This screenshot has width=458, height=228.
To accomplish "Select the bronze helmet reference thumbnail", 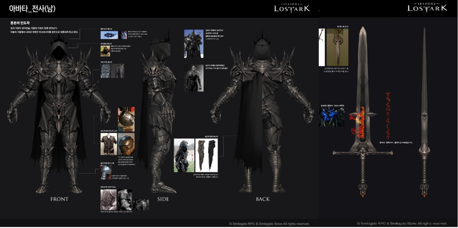I will click(x=127, y=144).
